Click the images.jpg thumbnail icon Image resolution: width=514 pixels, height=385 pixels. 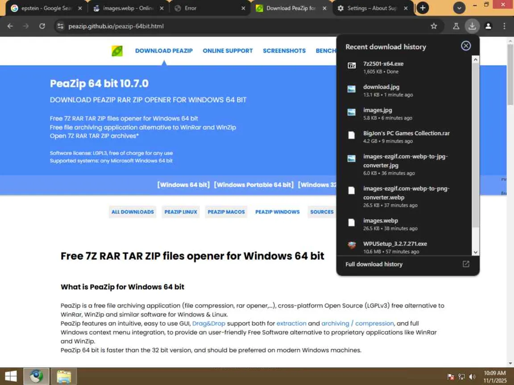click(352, 112)
